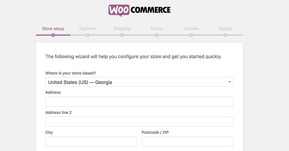
Task: Focus the Postcode / ZIP field
Action: tap(188, 142)
